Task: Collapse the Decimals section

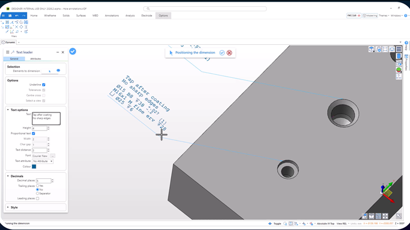Action: point(8,176)
